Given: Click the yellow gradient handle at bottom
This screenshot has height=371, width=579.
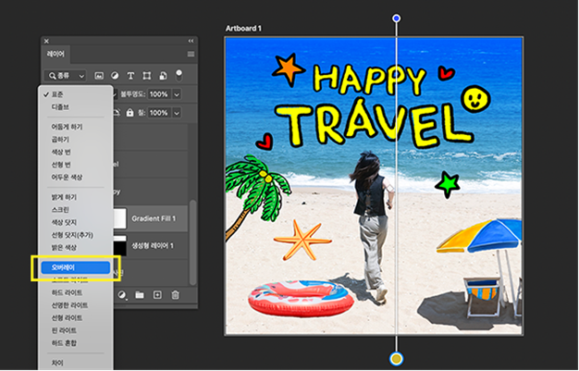Looking at the screenshot, I should coord(396,358).
